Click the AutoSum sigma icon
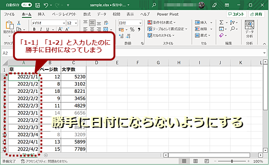The width and height of the screenshot is (269, 165). click(222, 22)
